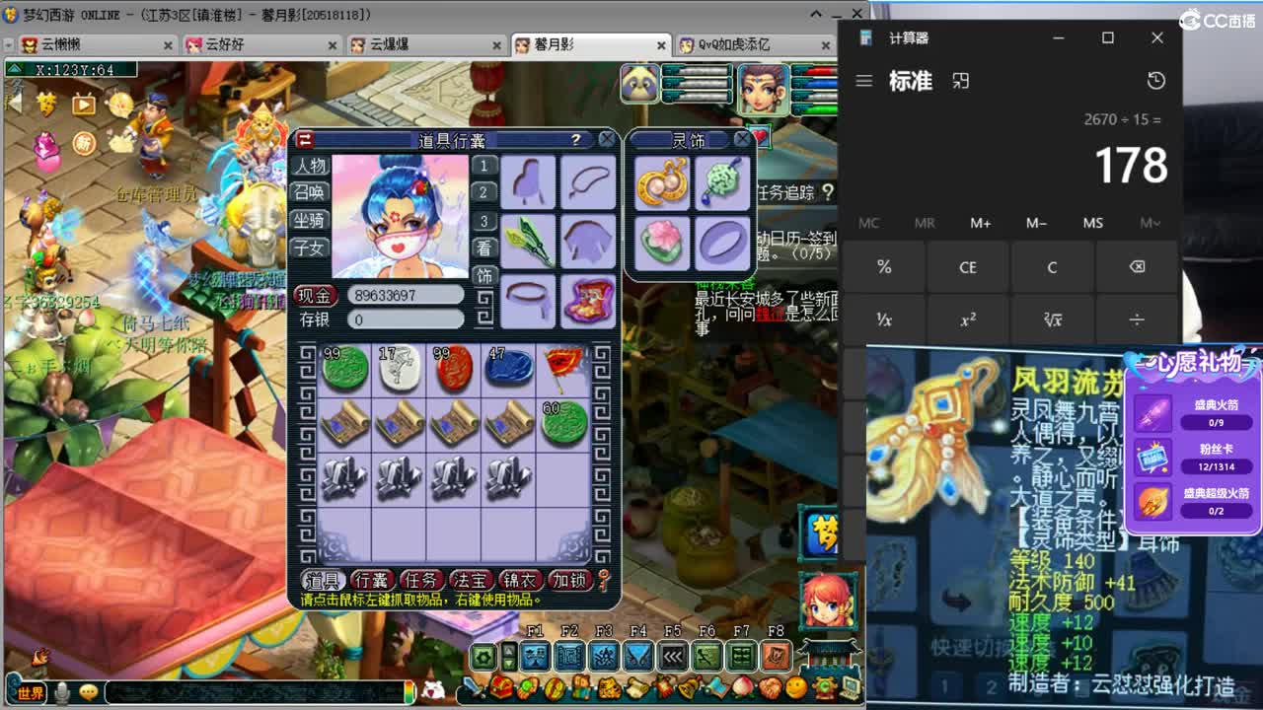Switch to the 云爆爆 account tab
The height and width of the screenshot is (710, 1263).
[424, 44]
